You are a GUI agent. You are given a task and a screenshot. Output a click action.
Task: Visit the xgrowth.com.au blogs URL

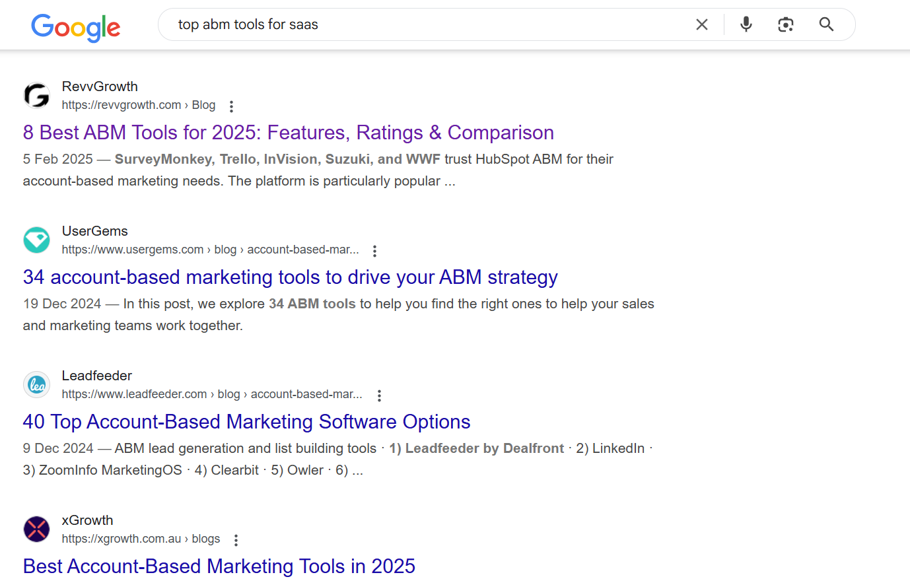141,539
